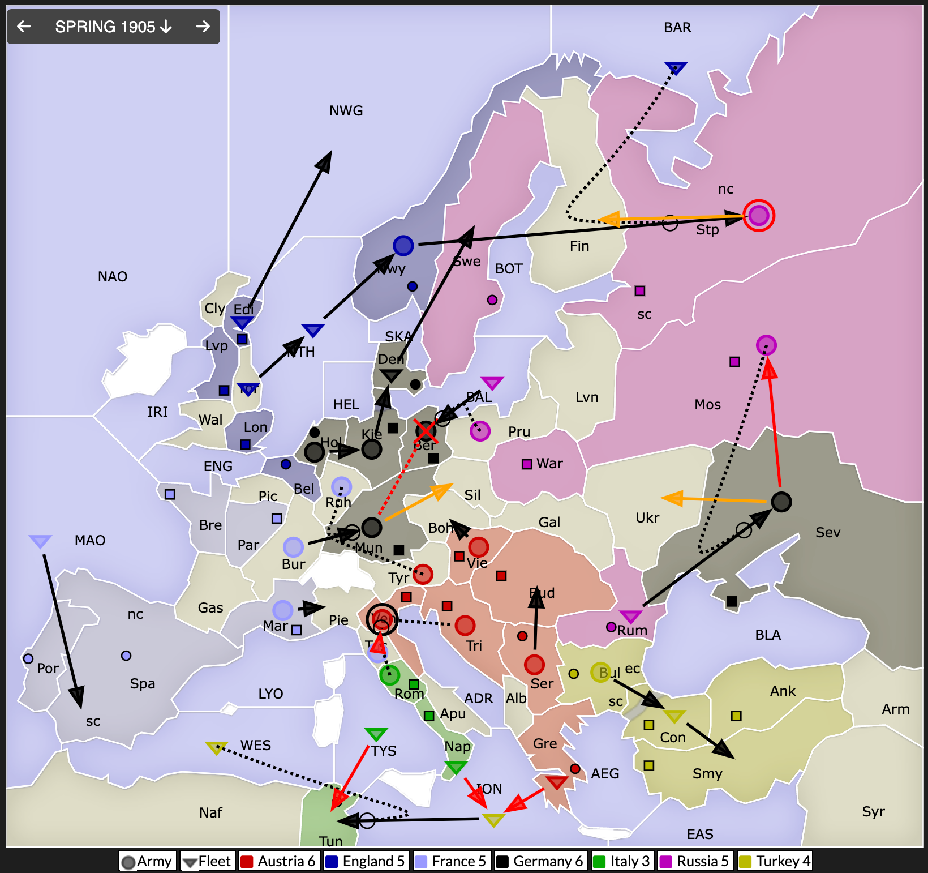Open the Spring 1905 phase dropdown
Screen dimensions: 928x873
[113, 27]
